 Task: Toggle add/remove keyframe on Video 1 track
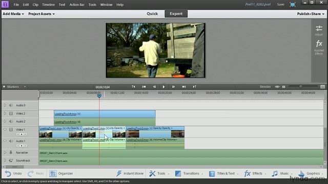[22, 134]
